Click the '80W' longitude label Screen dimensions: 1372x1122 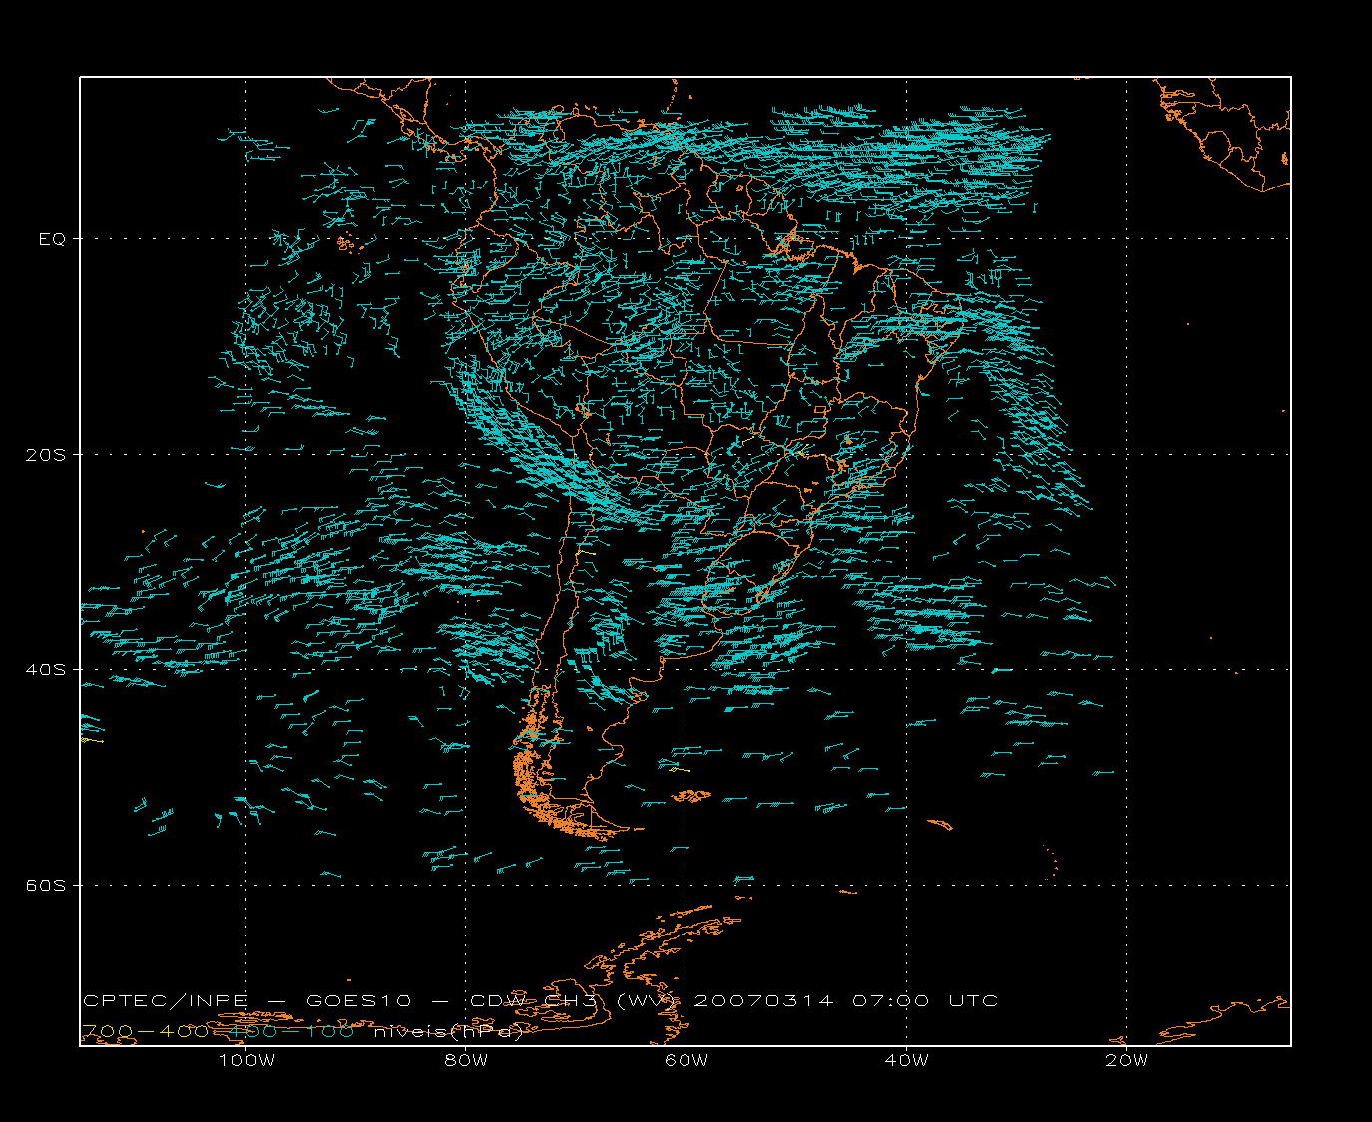(x=466, y=1060)
